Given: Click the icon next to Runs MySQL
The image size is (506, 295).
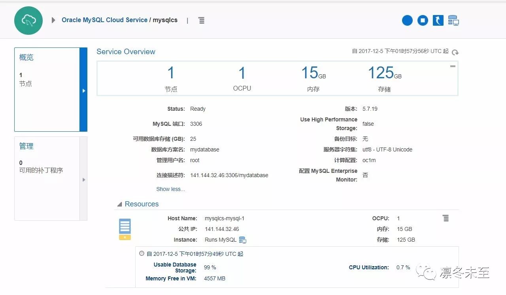Looking at the screenshot, I should point(243,240).
